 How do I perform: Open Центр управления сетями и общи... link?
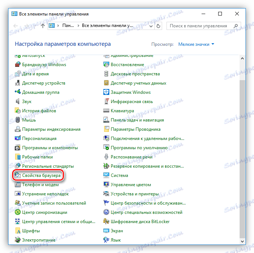[59, 222]
